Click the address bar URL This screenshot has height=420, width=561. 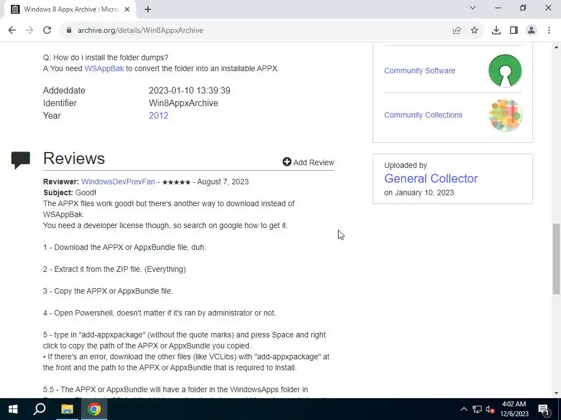point(141,31)
